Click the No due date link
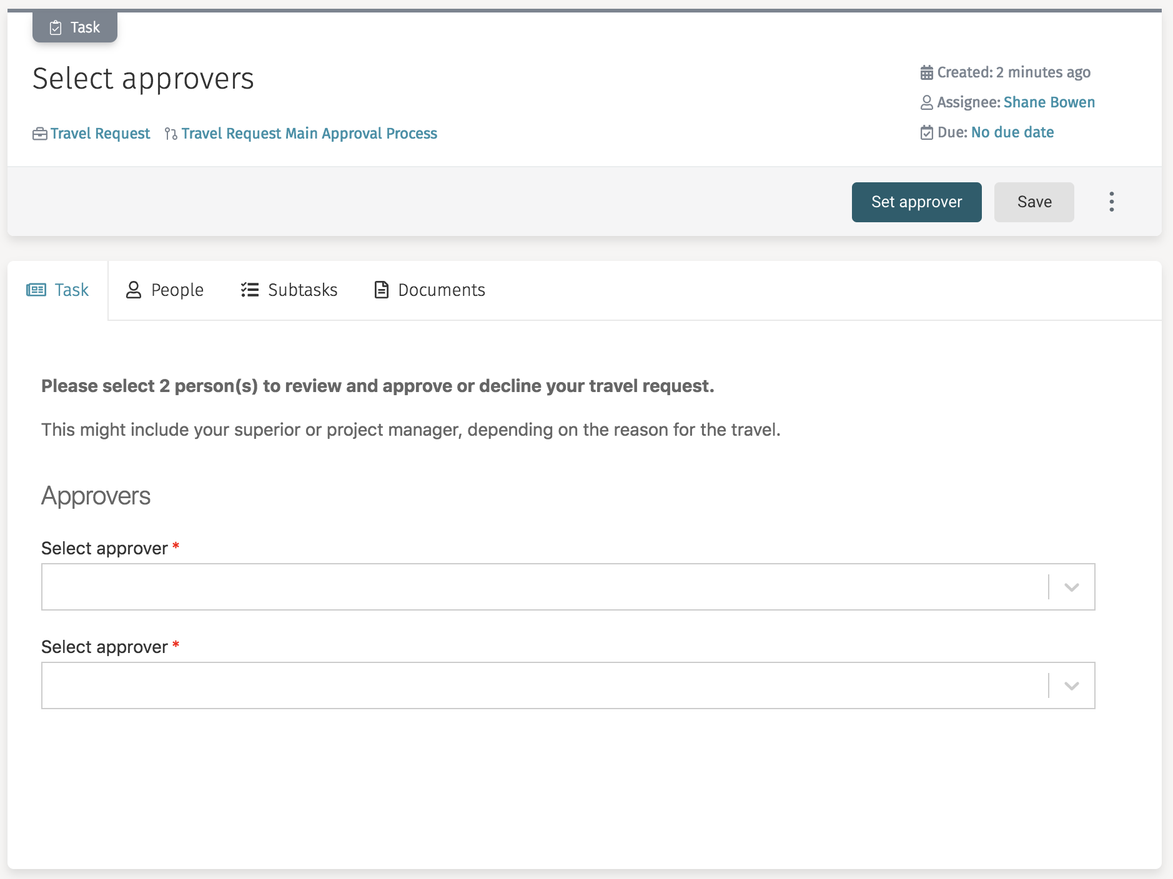 (x=1012, y=132)
